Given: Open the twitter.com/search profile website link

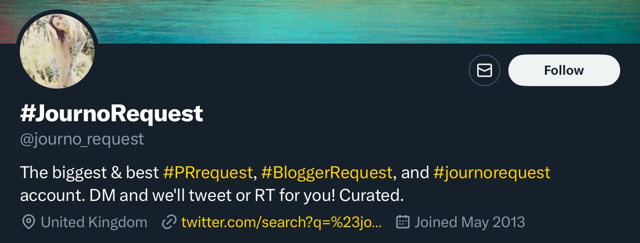Looking at the screenshot, I should (x=282, y=222).
